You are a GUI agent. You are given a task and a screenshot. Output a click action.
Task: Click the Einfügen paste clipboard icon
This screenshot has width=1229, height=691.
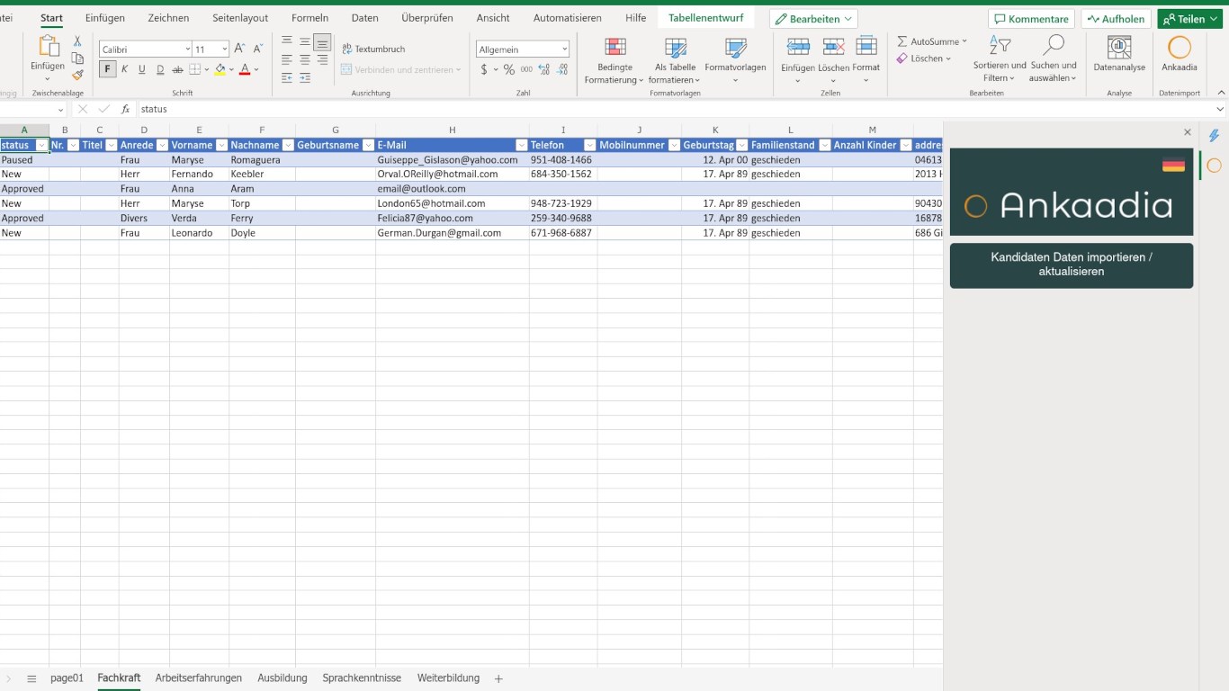[48, 48]
